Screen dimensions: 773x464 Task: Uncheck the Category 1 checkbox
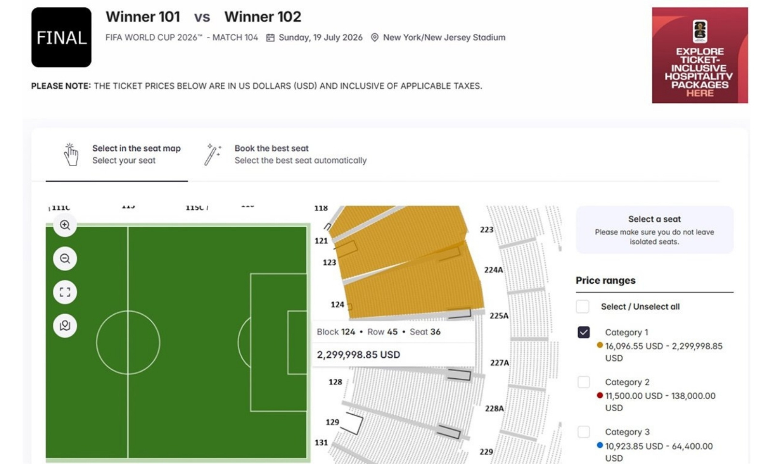point(584,333)
